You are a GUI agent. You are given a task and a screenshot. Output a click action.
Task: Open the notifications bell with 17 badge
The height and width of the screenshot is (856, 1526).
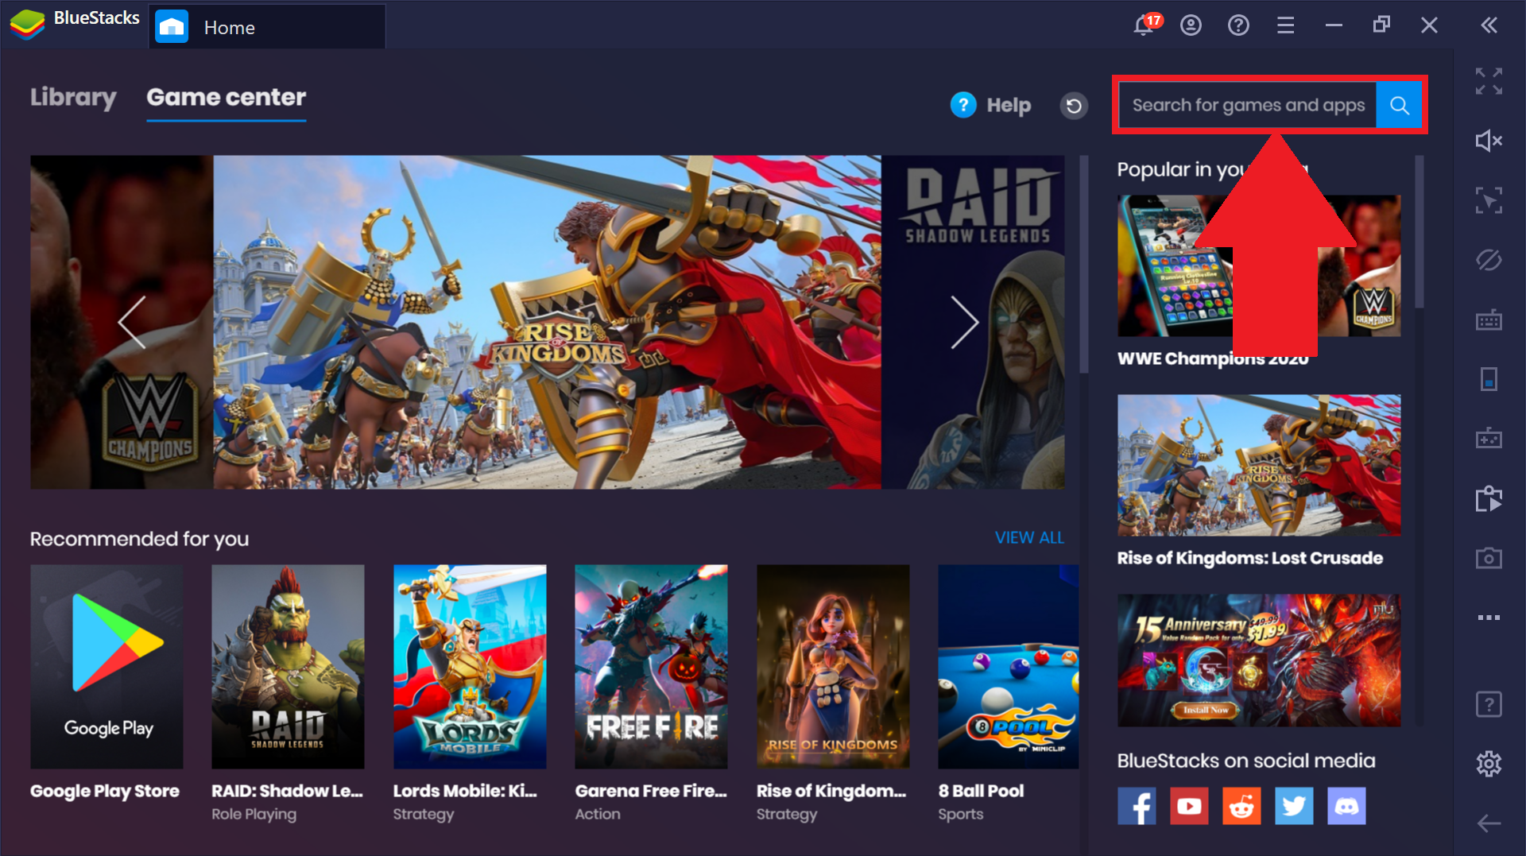pos(1145,25)
